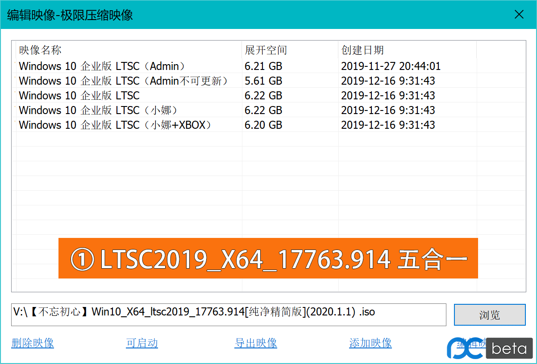This screenshot has height=364, width=537.
Task: Click the ISO file path input field
Action: coord(229,315)
